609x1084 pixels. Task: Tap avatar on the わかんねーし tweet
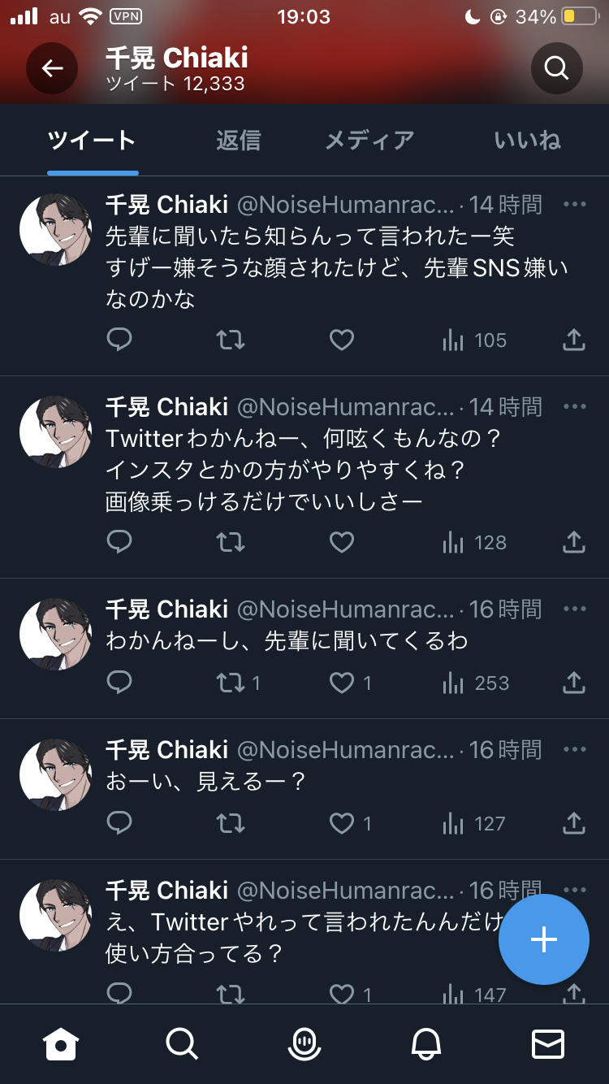[55, 635]
